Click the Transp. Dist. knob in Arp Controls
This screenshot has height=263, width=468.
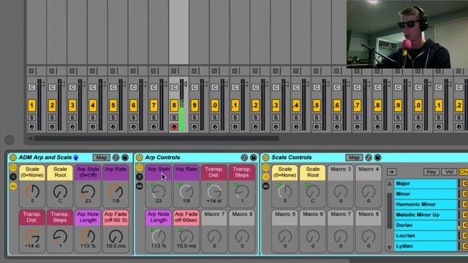point(214,191)
